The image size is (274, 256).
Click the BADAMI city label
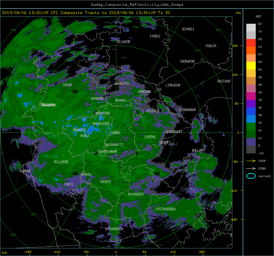(x=121, y=100)
